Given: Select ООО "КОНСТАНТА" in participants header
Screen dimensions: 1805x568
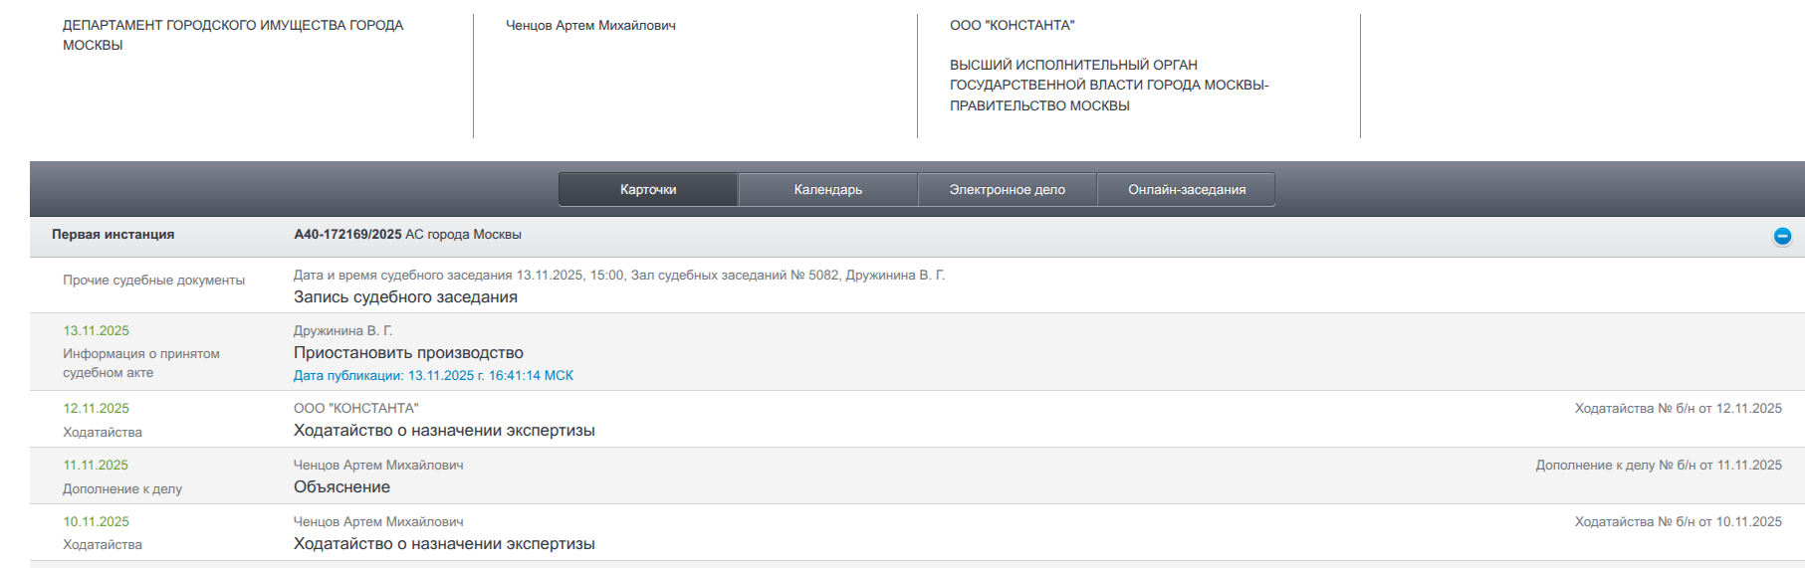Looking at the screenshot, I should coord(1012,26).
